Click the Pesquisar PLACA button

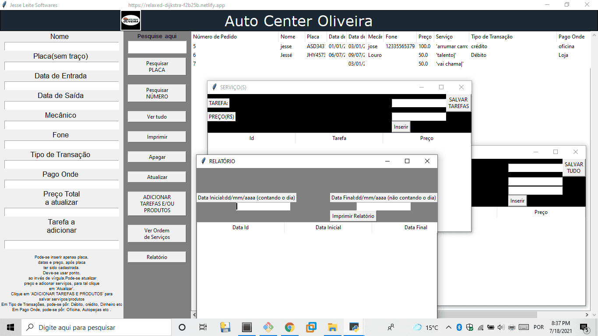pyautogui.click(x=157, y=66)
